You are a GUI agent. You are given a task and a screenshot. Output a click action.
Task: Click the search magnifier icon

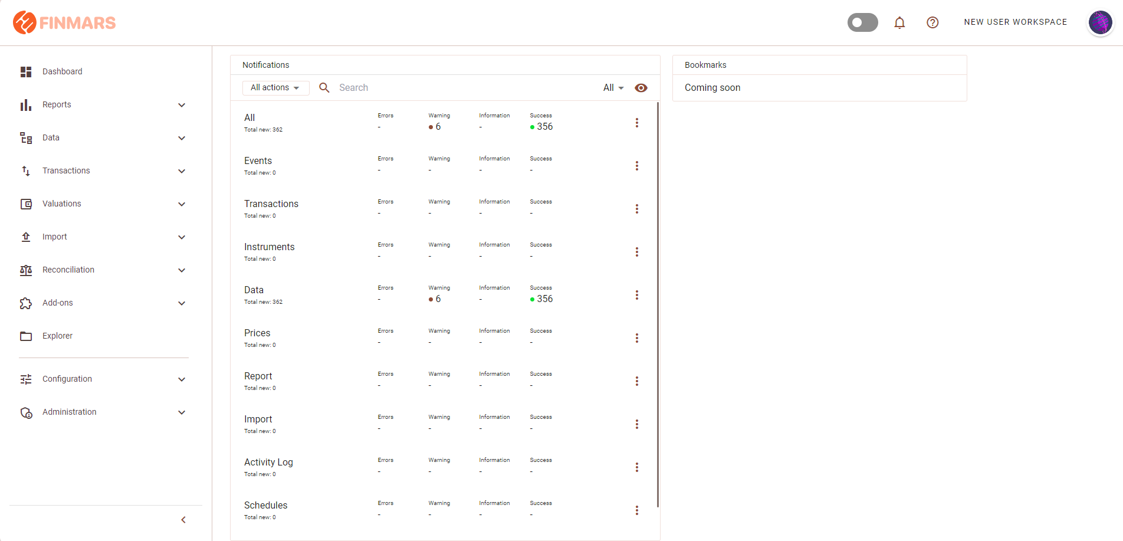click(x=324, y=87)
